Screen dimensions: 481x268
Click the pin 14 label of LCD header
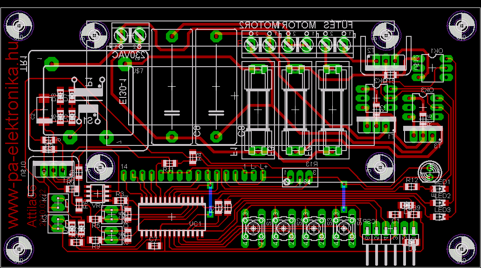coord(124,166)
